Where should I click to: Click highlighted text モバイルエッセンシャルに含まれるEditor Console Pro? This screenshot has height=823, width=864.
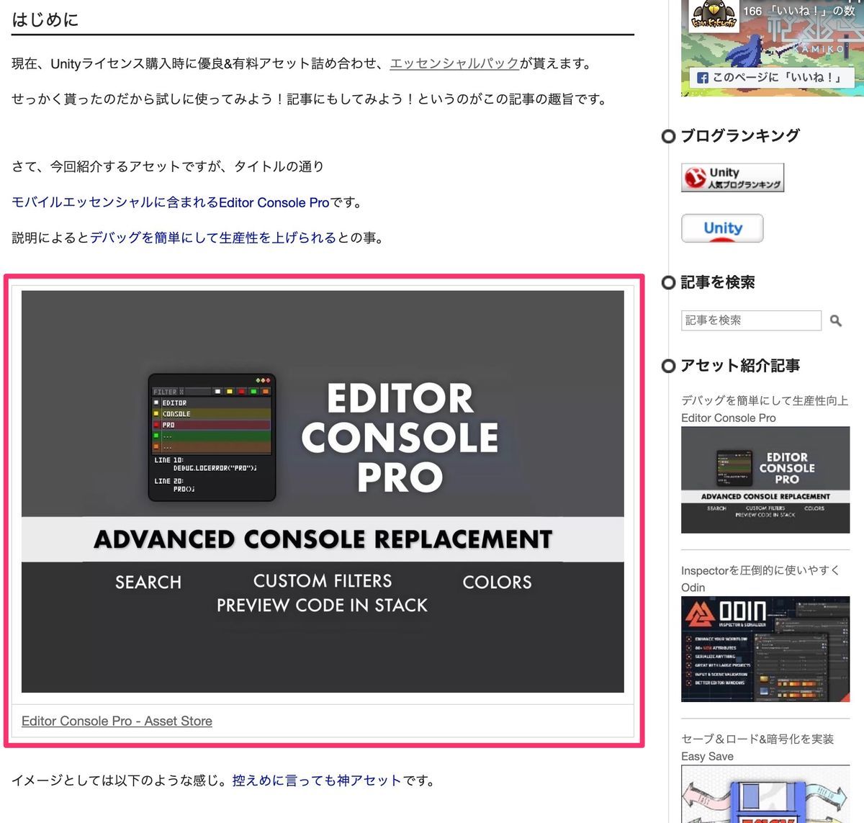tap(171, 202)
